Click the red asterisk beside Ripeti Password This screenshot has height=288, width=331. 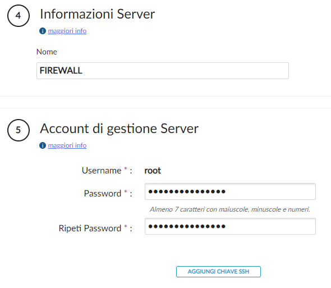tap(126, 226)
